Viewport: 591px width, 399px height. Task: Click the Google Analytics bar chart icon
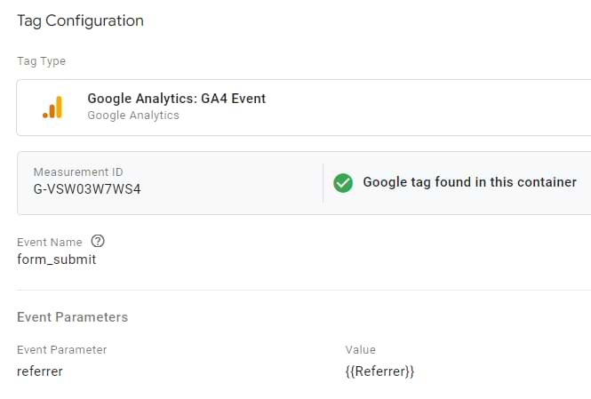52,107
